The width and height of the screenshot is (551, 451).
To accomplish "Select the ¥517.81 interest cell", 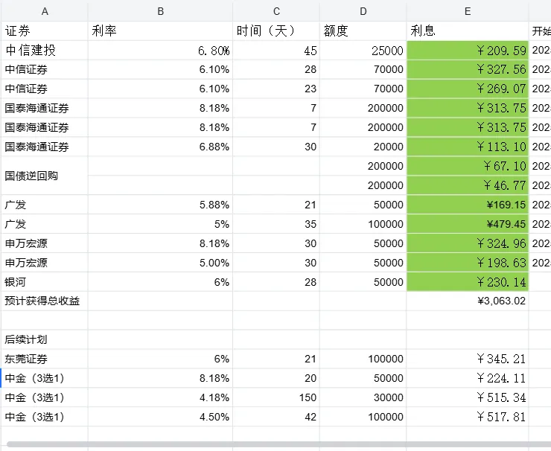I will 468,417.
